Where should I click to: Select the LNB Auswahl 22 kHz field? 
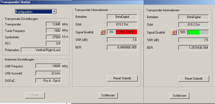coord(48,73)
